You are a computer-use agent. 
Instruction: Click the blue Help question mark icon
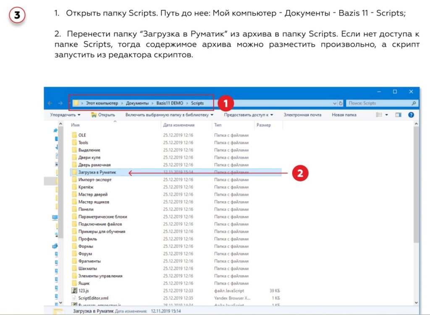tap(411, 115)
